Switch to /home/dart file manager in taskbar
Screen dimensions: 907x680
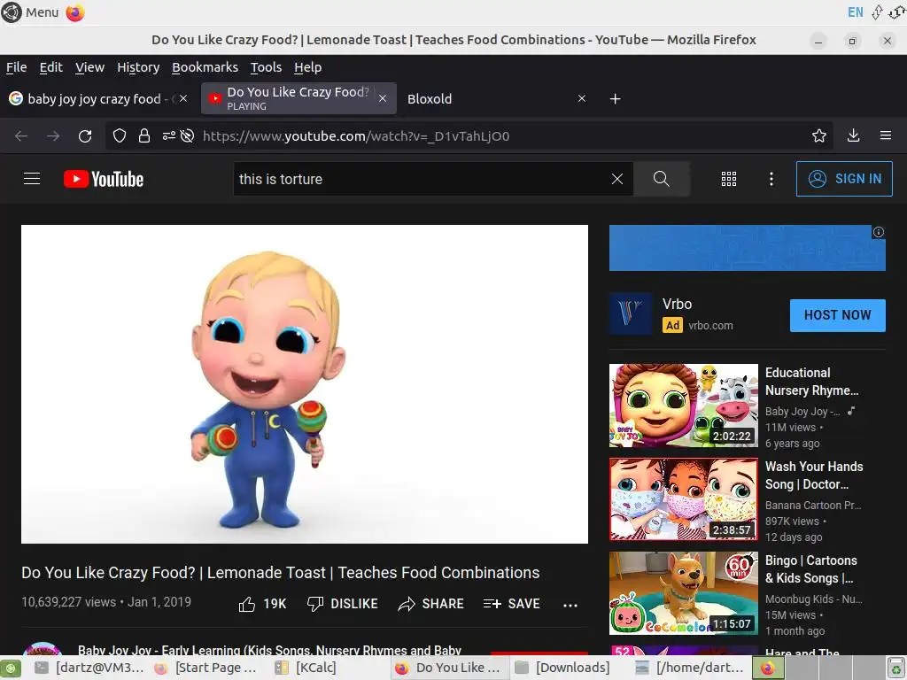690,668
